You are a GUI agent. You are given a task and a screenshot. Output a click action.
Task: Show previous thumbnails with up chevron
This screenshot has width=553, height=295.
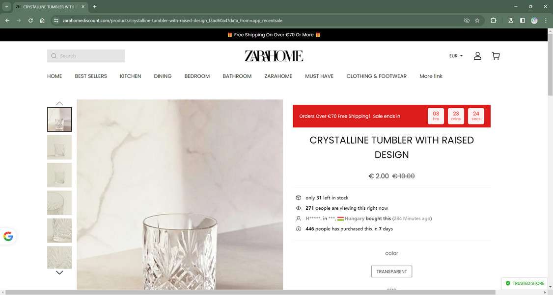pyautogui.click(x=59, y=103)
